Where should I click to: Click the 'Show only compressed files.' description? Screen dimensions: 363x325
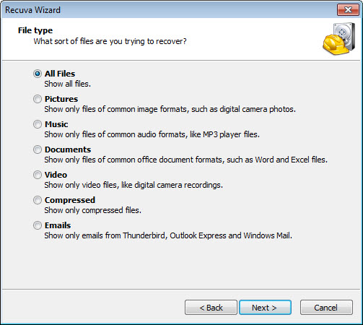coord(93,210)
